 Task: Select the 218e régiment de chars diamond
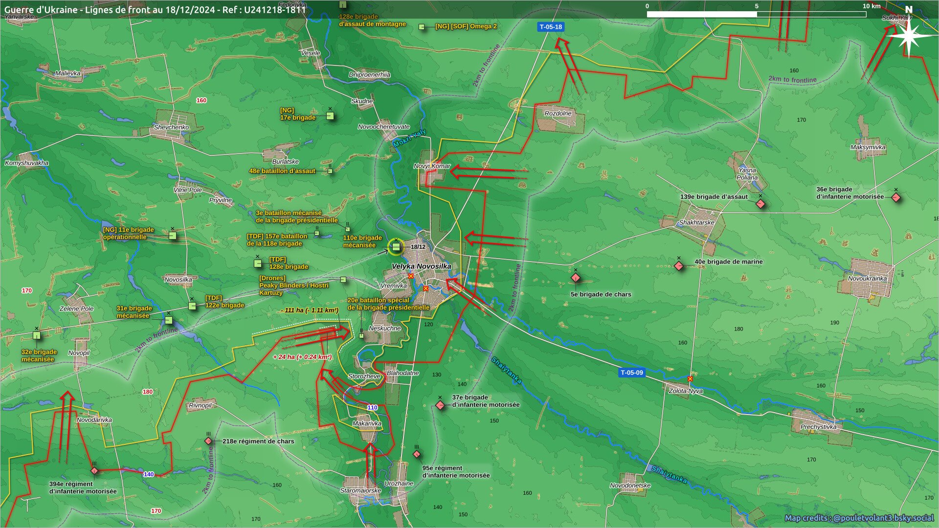point(208,441)
